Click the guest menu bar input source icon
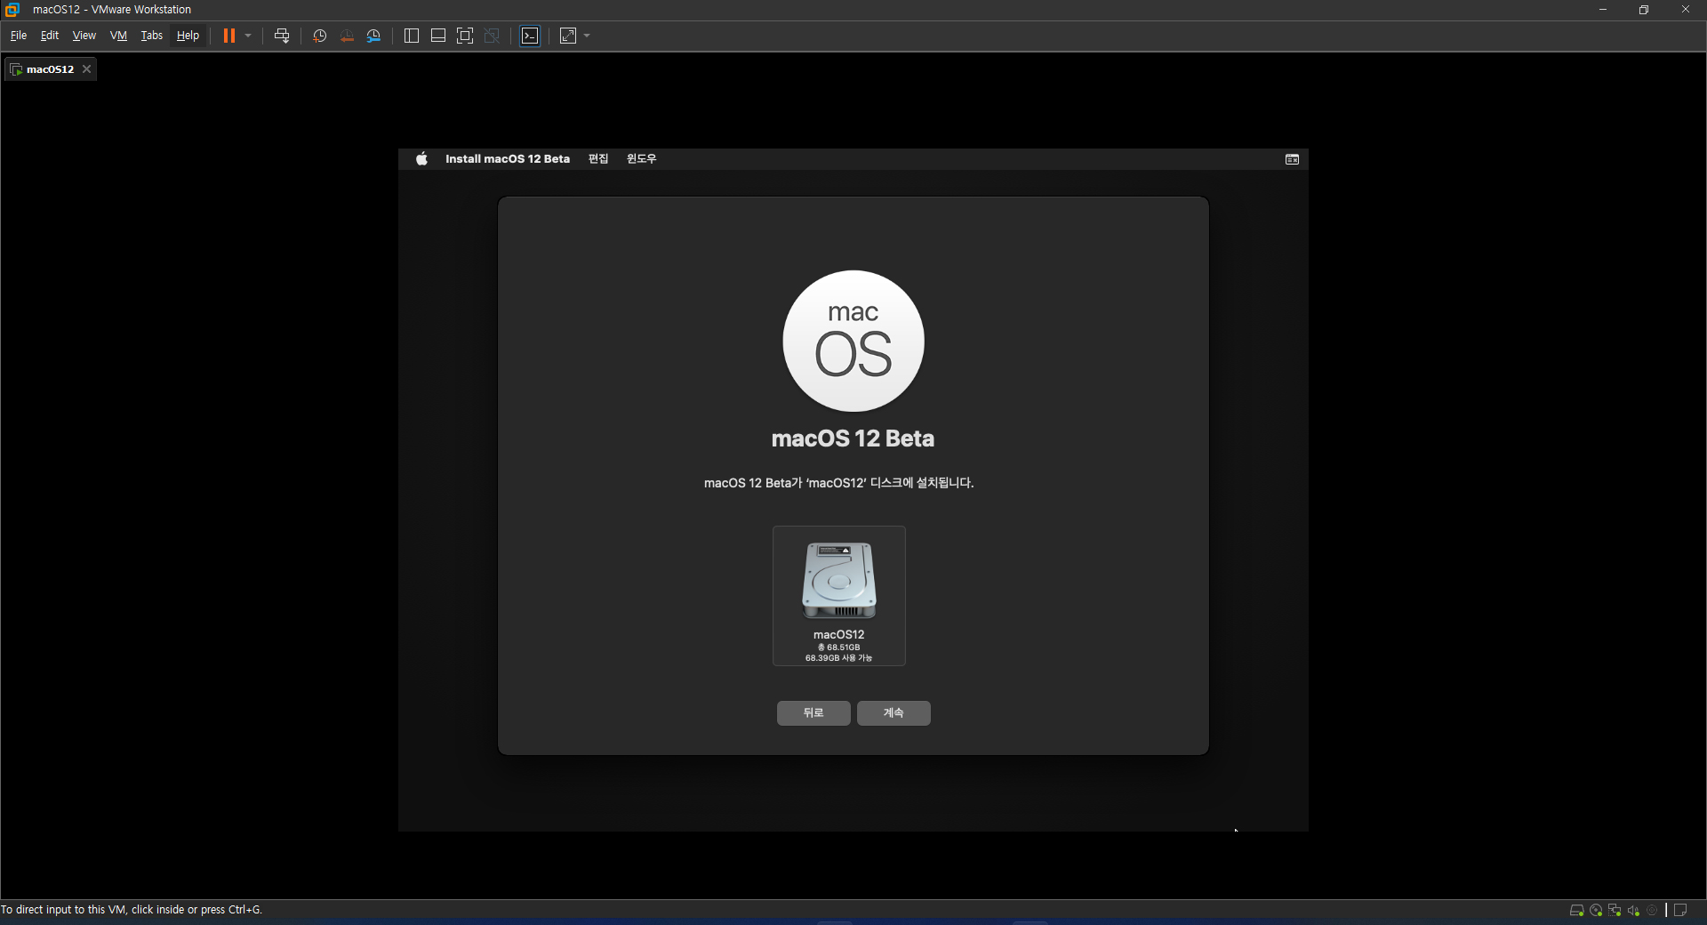Viewport: 1707px width, 925px height. click(x=1292, y=159)
